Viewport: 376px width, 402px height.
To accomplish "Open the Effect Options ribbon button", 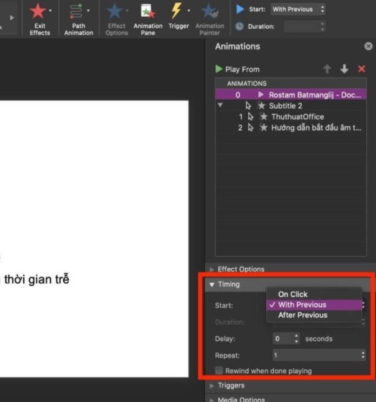I will click(117, 19).
